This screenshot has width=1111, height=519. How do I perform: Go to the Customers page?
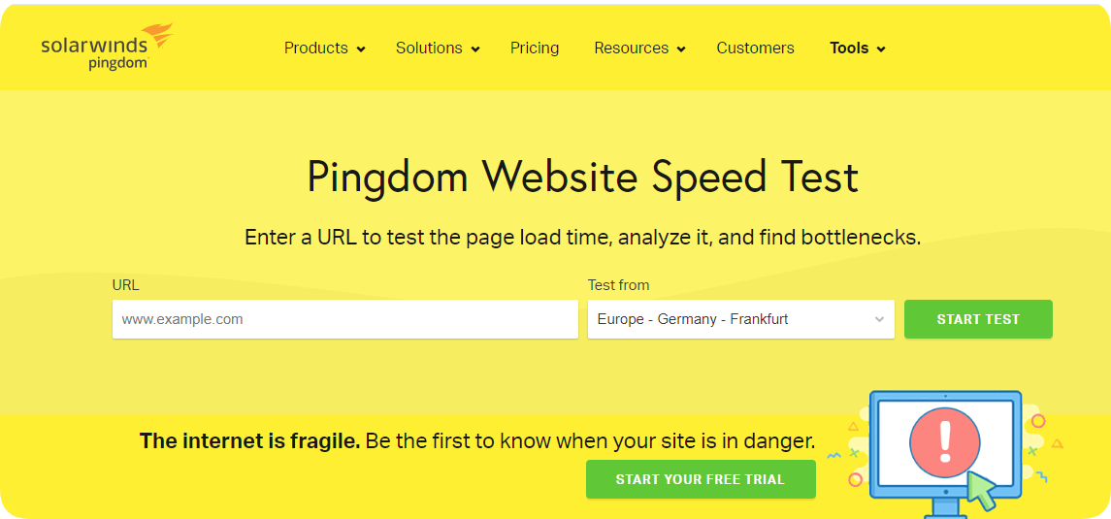click(x=755, y=49)
